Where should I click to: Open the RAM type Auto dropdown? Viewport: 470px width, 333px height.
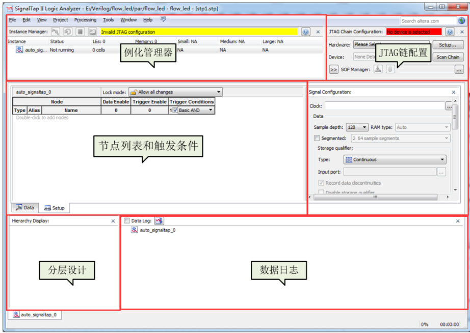[423, 127]
